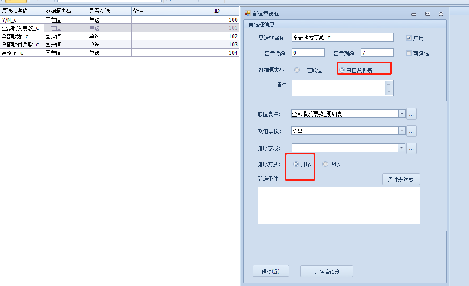Screen dimensions: 469x286
Task: Click the 条件表达式 button
Action: coord(401,179)
